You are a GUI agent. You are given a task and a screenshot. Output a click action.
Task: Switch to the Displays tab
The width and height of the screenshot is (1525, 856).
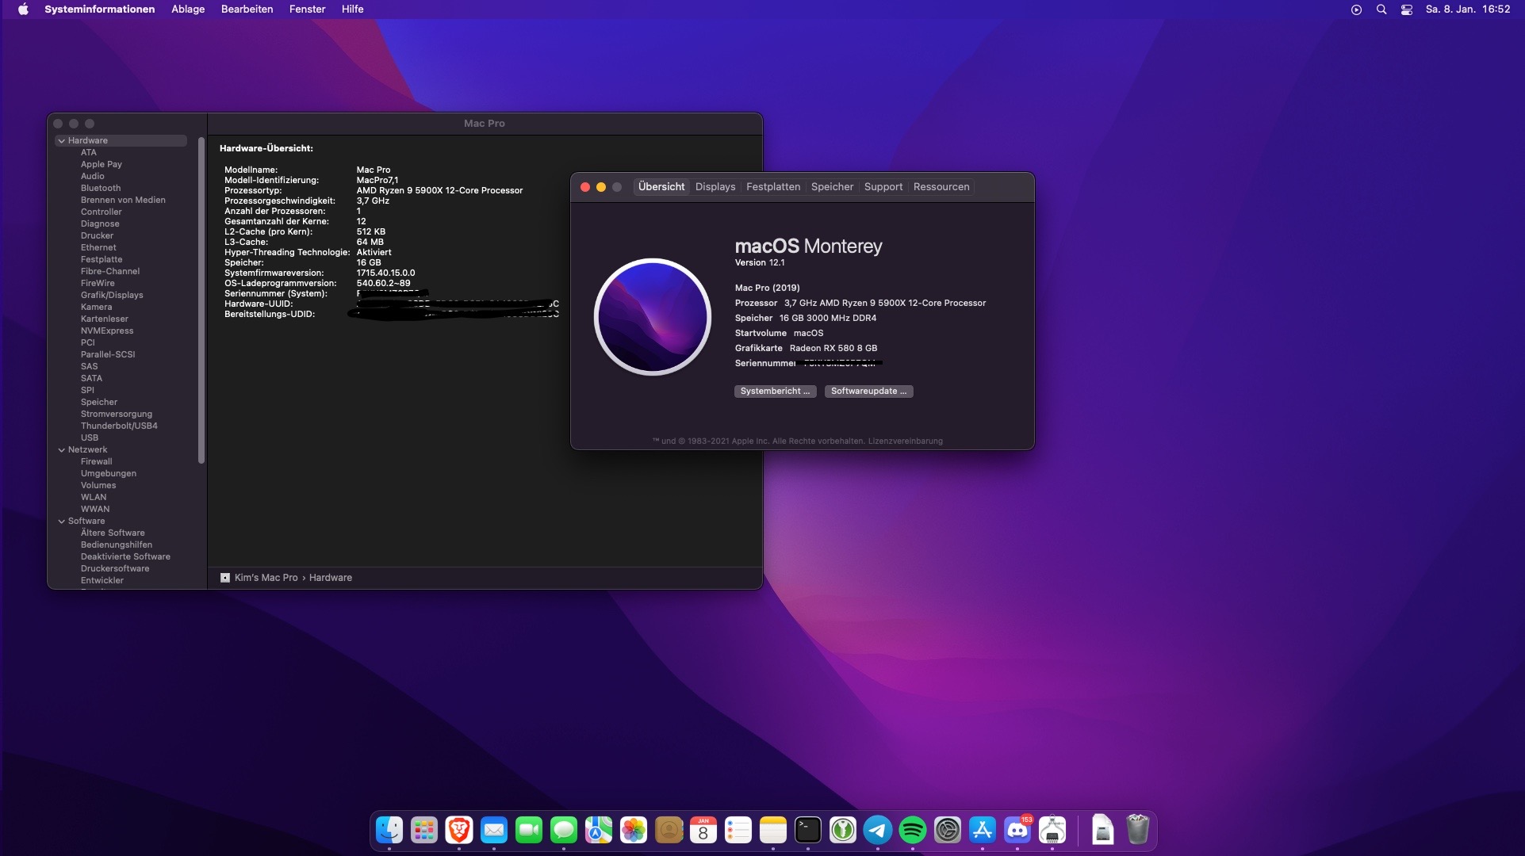[715, 187]
